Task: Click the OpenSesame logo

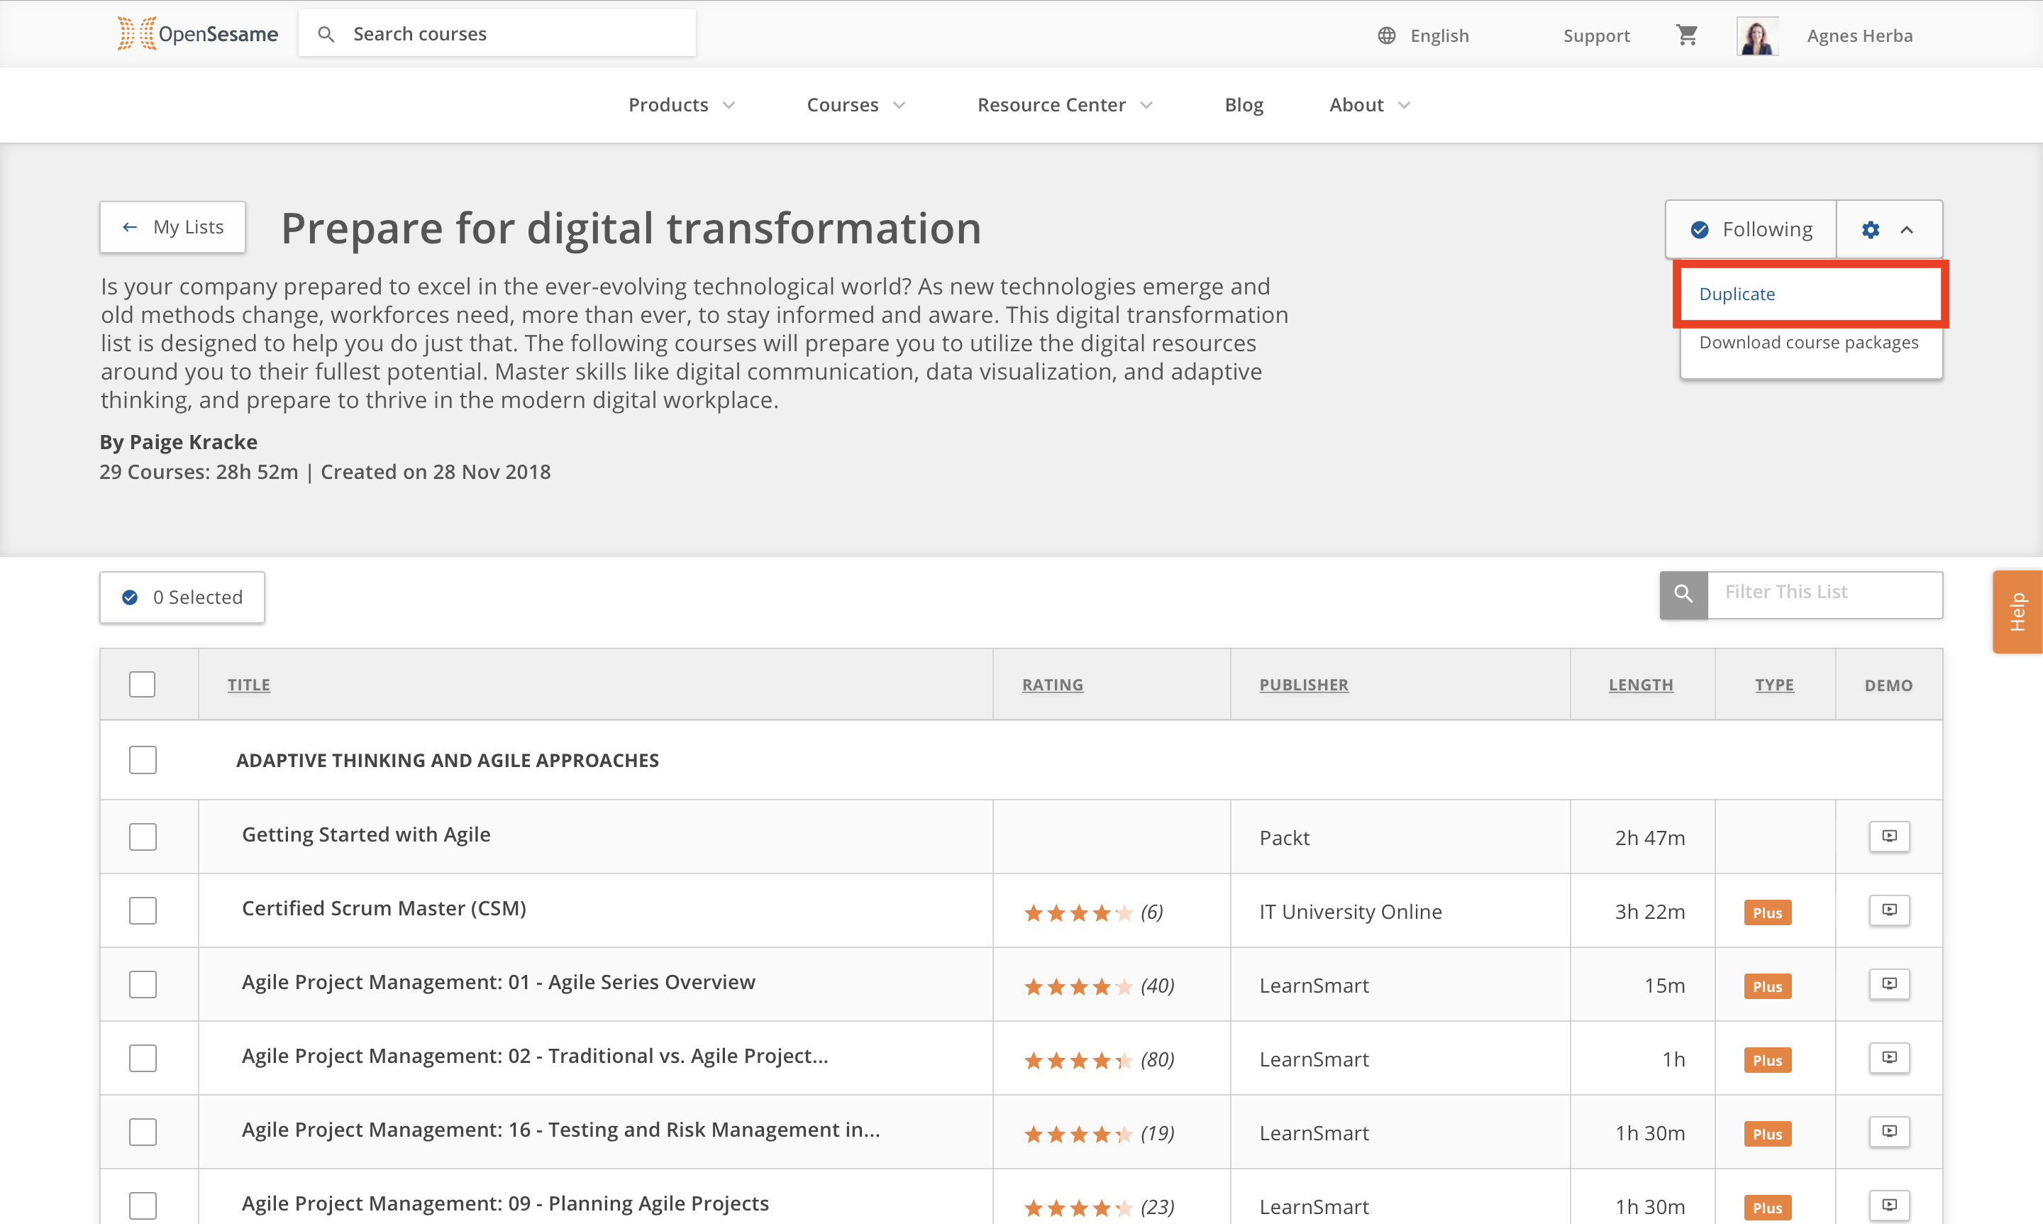Action: point(198,34)
